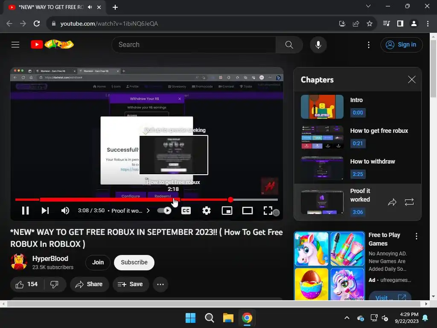The image size is (437, 328).
Task: Enable miniplayer mode
Action: click(227, 211)
